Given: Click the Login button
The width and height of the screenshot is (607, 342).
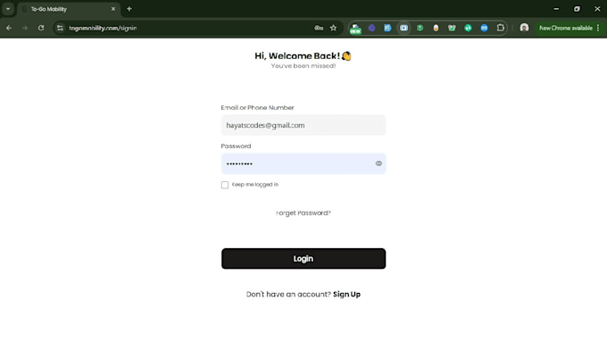Looking at the screenshot, I should tap(303, 259).
